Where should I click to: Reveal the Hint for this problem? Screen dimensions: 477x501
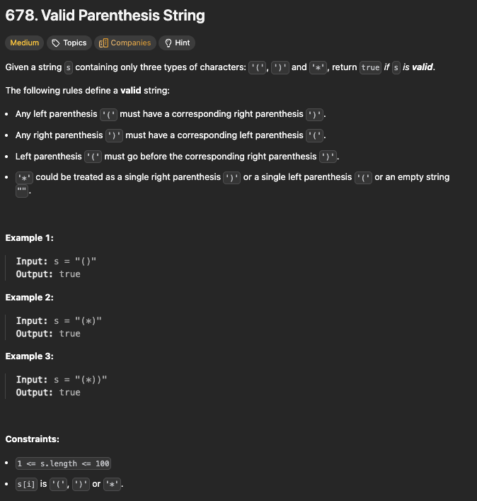[177, 43]
